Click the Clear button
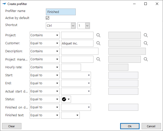 click(x=12, y=126)
